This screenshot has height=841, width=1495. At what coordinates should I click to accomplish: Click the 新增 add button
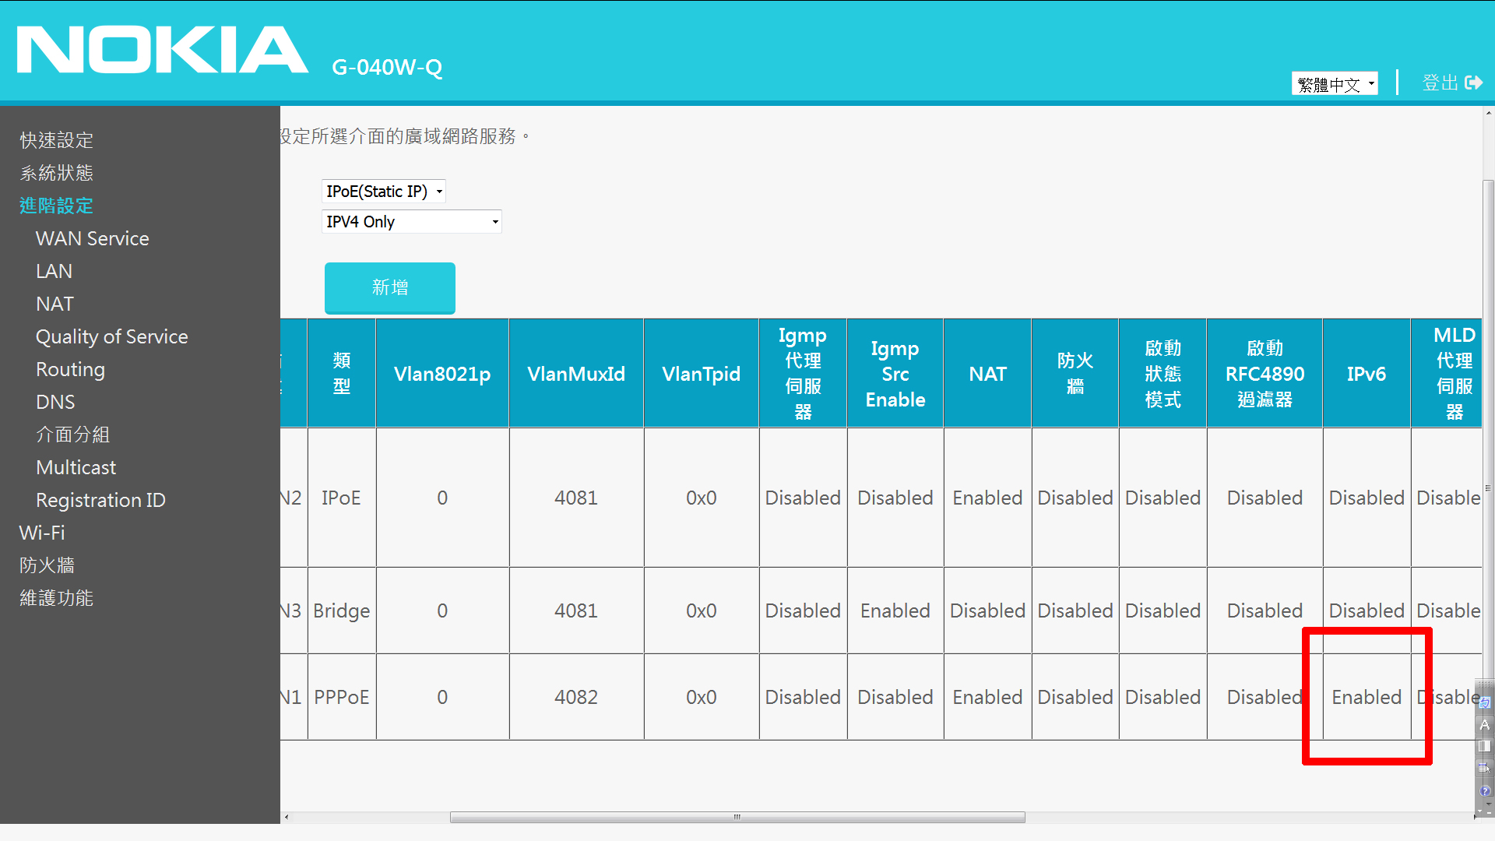(389, 287)
